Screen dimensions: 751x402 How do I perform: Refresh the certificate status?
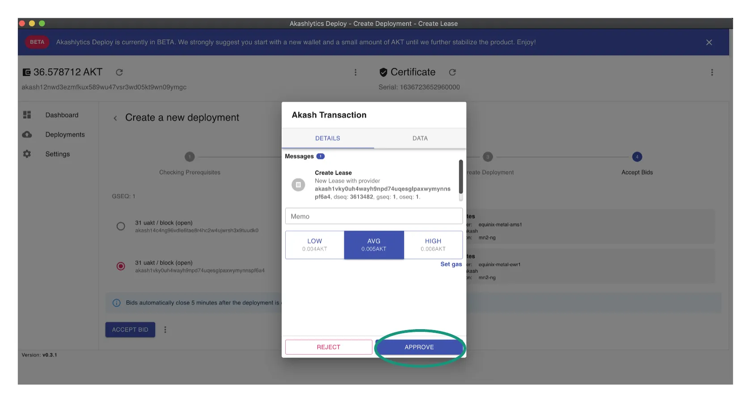point(452,72)
